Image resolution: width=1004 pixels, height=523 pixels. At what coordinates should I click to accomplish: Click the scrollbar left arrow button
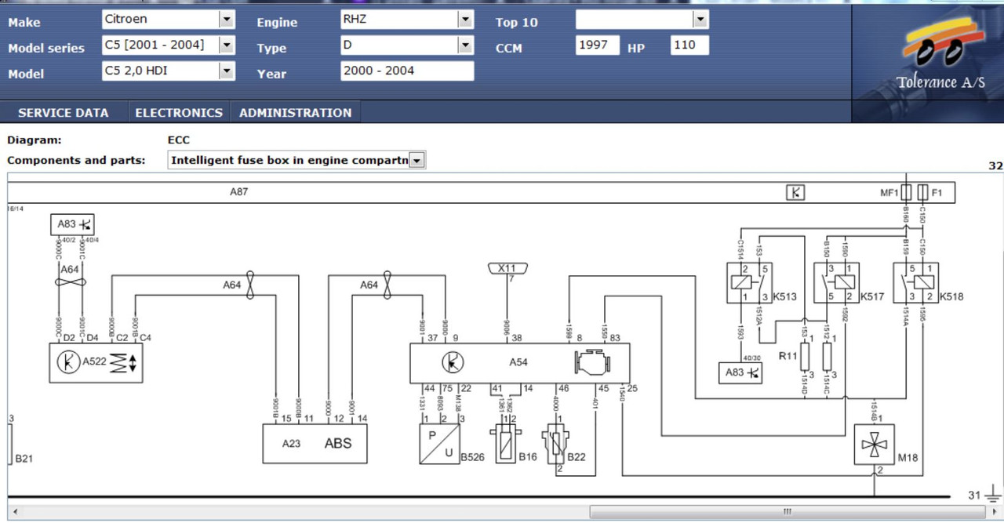click(13, 512)
